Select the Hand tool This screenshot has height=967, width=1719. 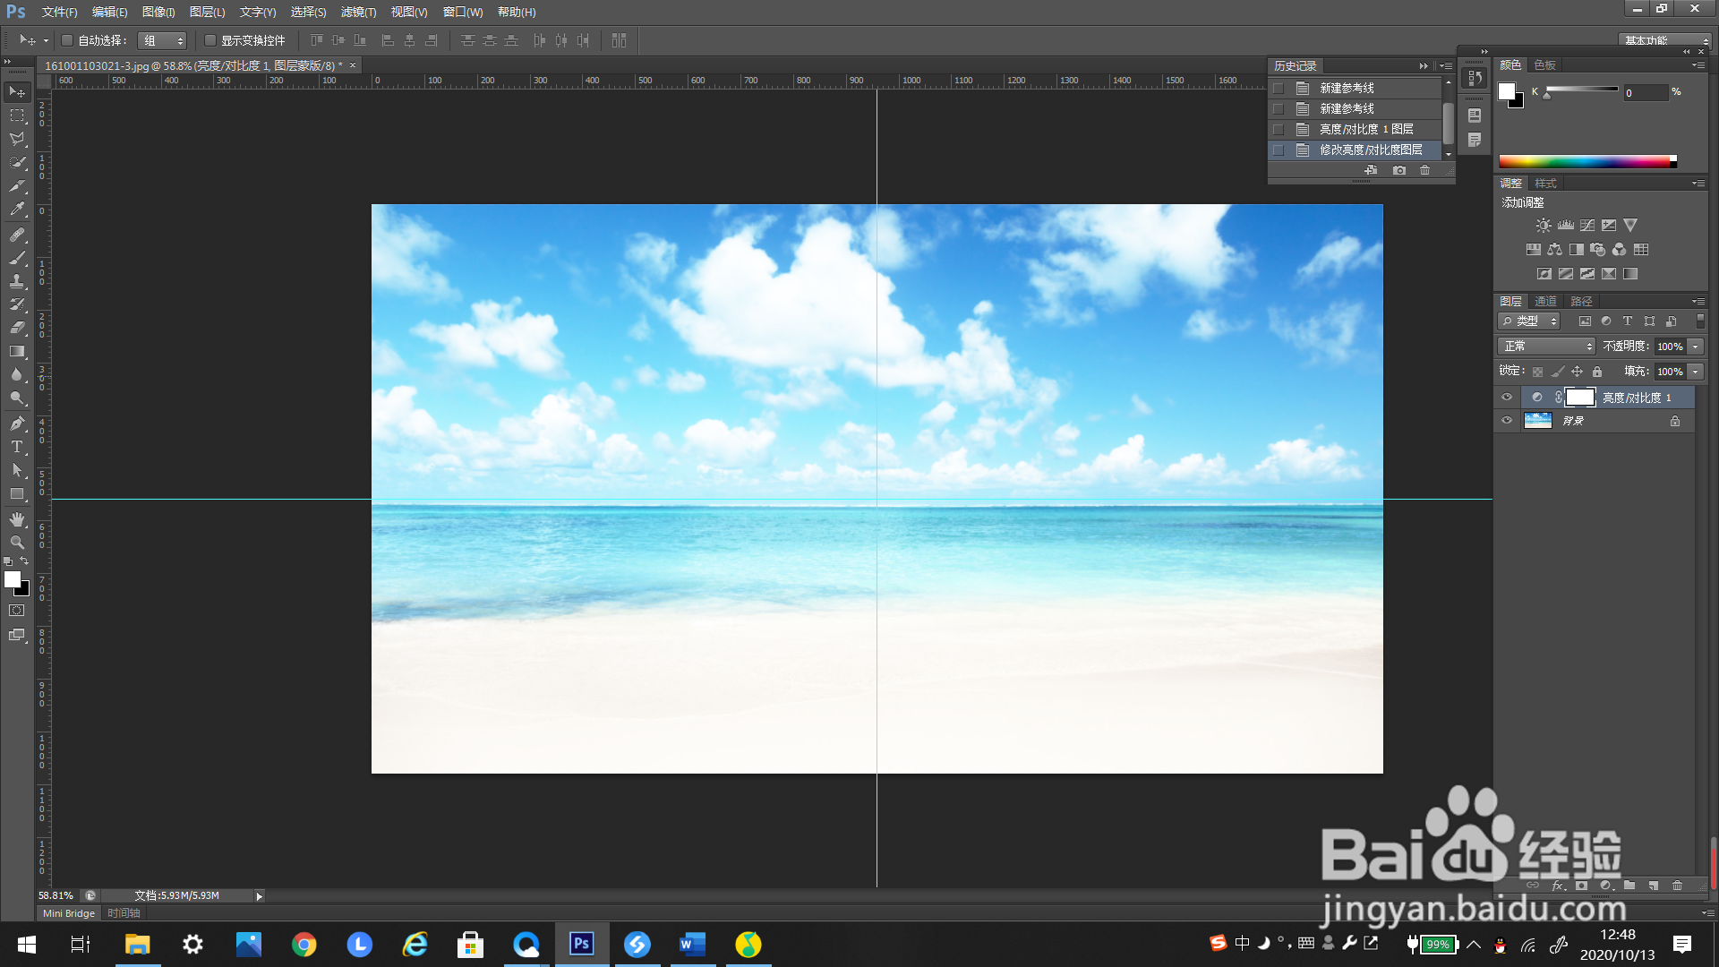17,519
